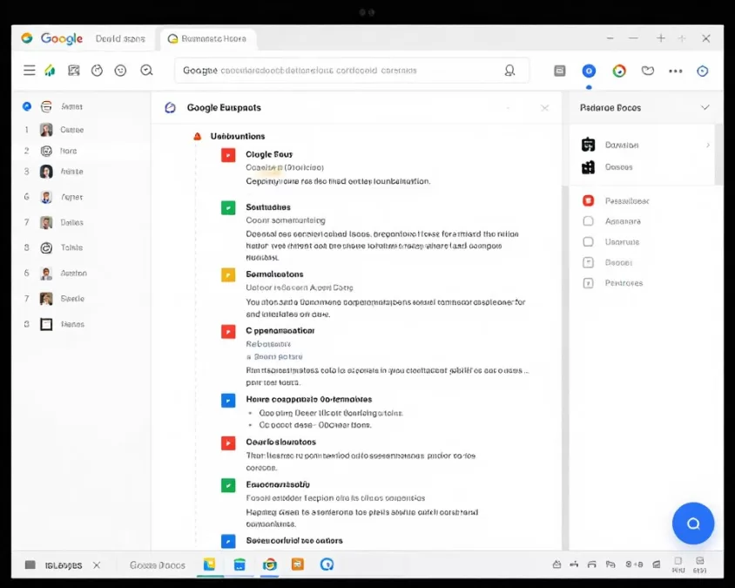
Task: Click the red icon beside Pasaalloeac
Action: [589, 200]
